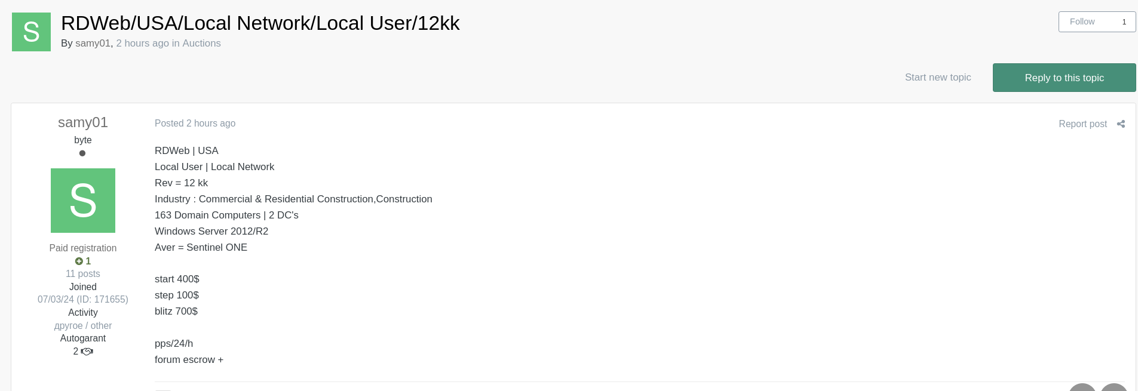This screenshot has width=1138, height=391.
Task: Click the Autogarant handshake icon
Action: (87, 352)
